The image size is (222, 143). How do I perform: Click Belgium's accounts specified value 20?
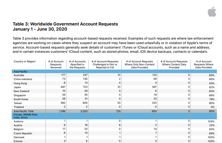(x=86, y=129)
